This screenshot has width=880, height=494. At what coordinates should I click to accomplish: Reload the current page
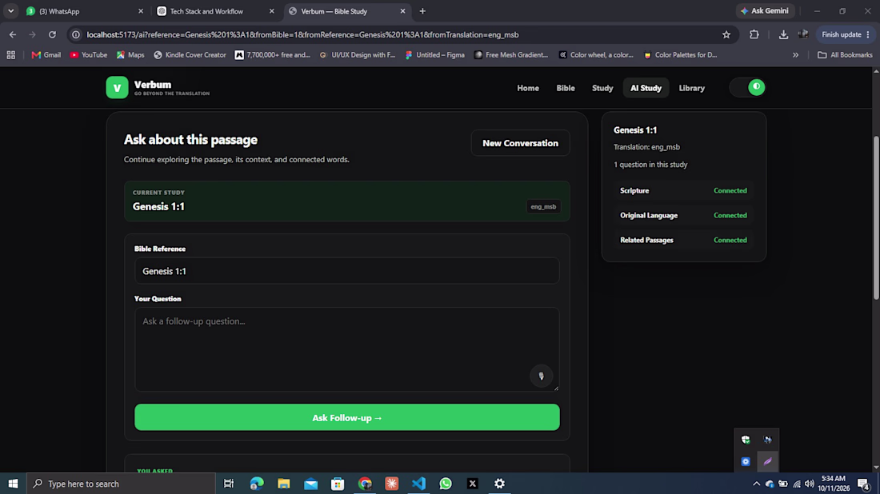[52, 34]
